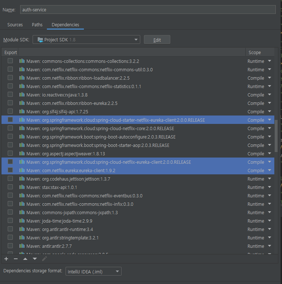Check Export box for ribbon-loadbalancer:2.2.5
Viewport: 282px width, 284px height.
[10, 77]
